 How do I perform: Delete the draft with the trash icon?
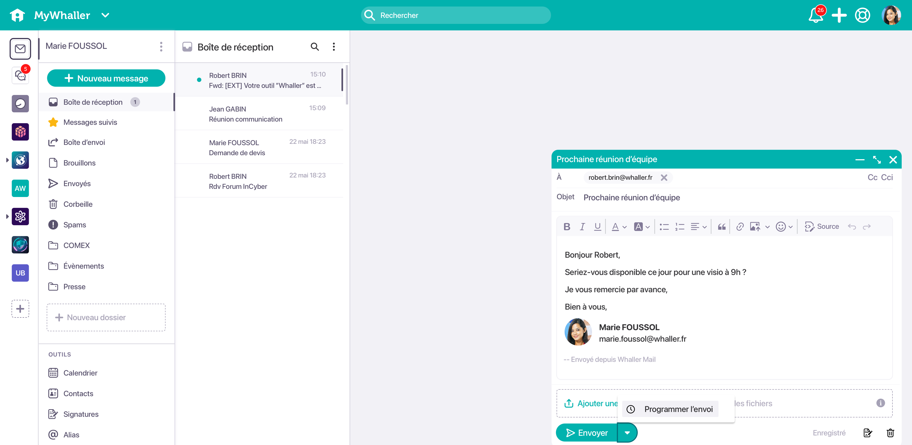[890, 433]
